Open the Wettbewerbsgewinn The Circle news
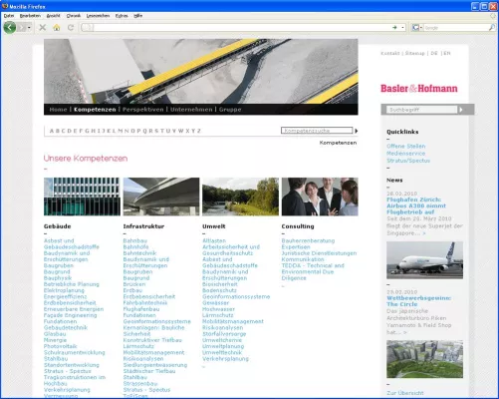Viewport: 499px width, 399px height. click(x=418, y=301)
